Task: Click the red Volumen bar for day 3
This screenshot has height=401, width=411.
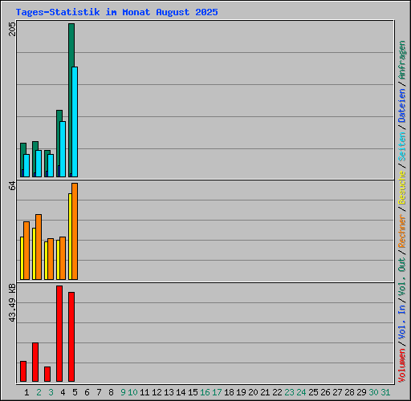Action: point(47,374)
